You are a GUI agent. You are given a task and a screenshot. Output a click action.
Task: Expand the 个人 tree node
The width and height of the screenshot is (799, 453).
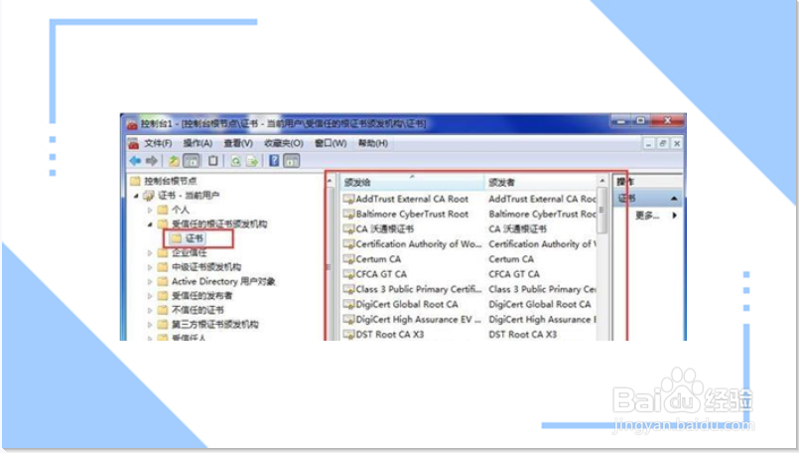[150, 210]
